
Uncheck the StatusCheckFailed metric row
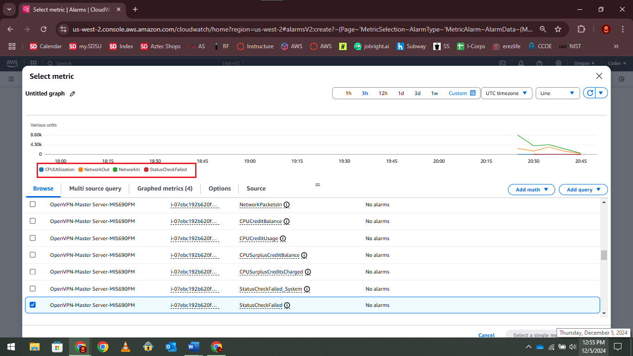click(32, 305)
